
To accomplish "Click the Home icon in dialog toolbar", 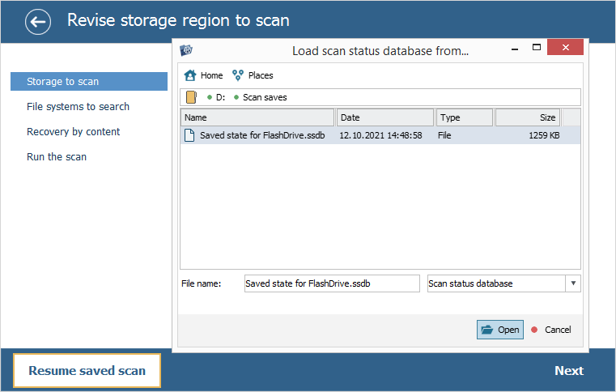I will point(190,75).
